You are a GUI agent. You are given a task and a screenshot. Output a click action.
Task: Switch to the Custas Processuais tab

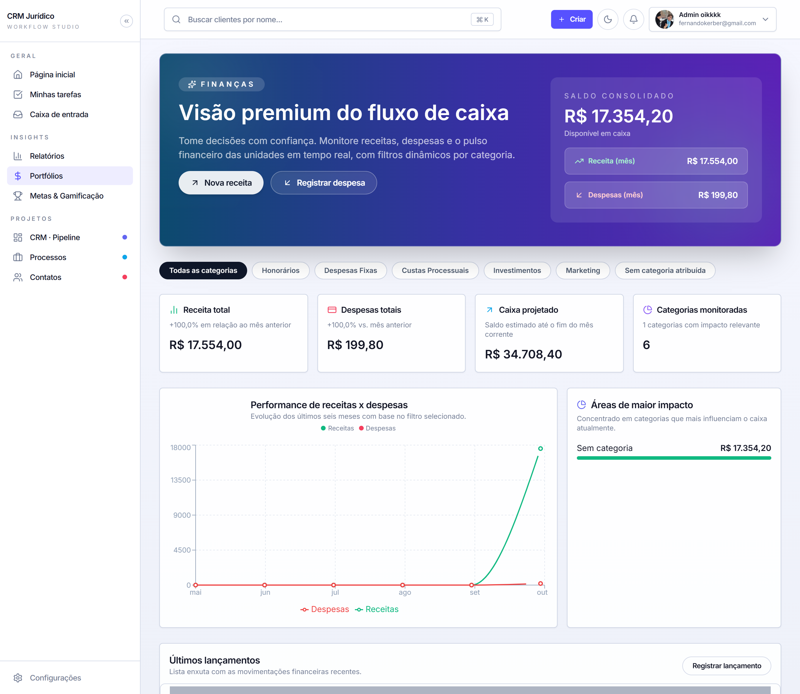pyautogui.click(x=435, y=270)
